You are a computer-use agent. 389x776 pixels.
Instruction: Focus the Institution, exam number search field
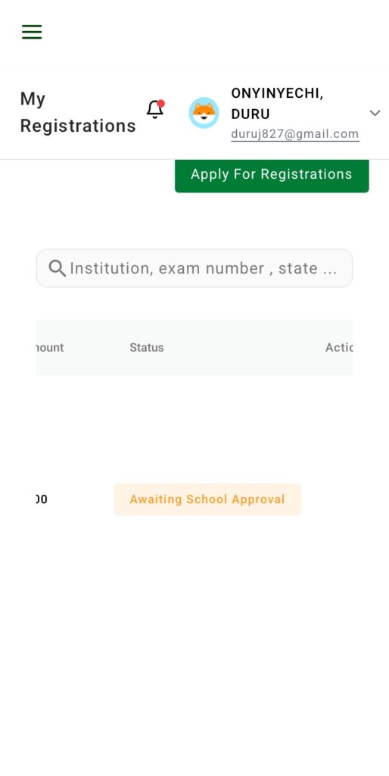coord(194,268)
